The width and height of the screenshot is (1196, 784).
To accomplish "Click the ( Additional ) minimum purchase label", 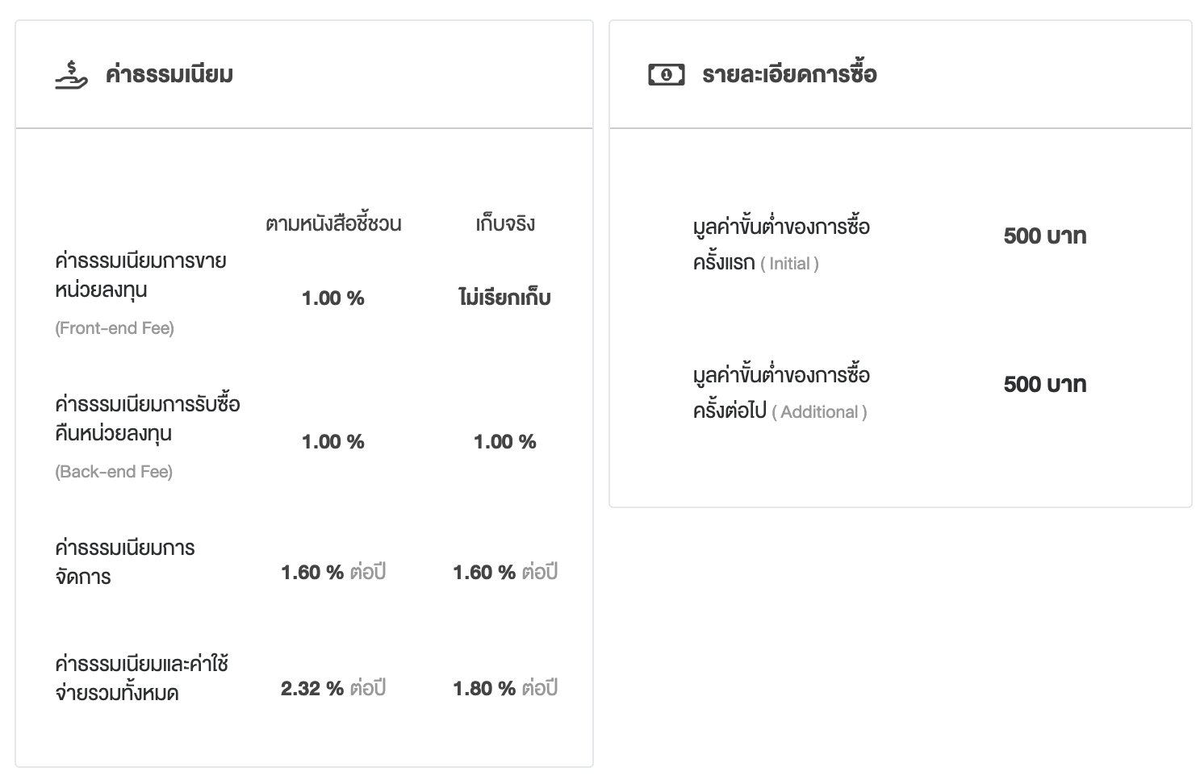I will tap(819, 412).
